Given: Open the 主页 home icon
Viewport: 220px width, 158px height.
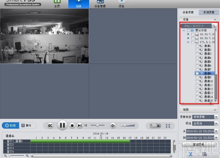Looking at the screenshot, I should pyautogui.click(x=57, y=4).
